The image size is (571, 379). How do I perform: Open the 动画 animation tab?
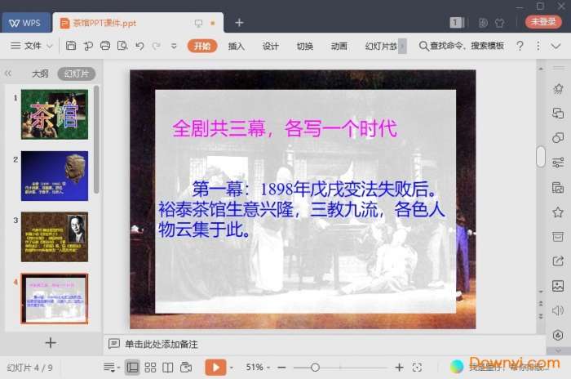point(339,46)
